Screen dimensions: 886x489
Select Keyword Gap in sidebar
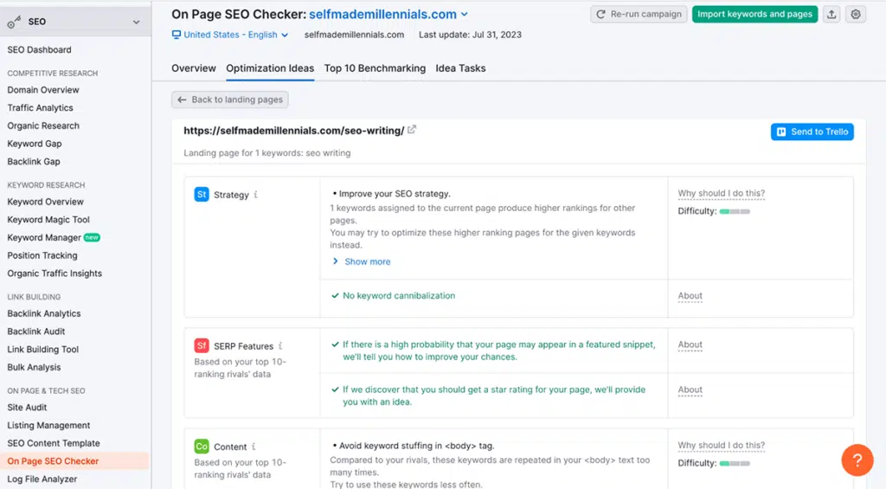35,144
